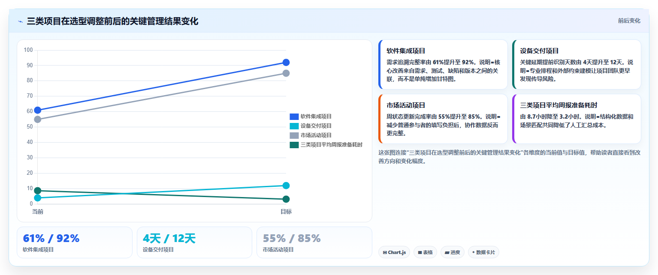Click the Chart.js tag
The width and height of the screenshot is (658, 275).
(x=394, y=252)
